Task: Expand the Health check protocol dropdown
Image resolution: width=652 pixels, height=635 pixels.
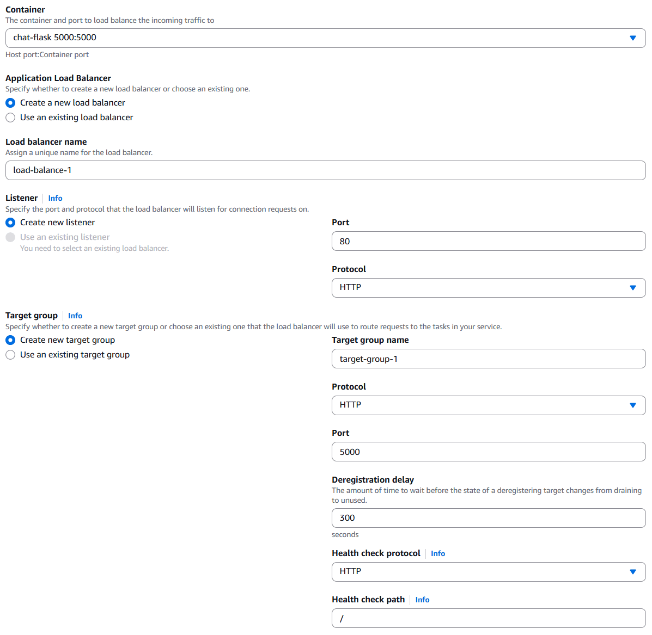Action: [x=488, y=572]
